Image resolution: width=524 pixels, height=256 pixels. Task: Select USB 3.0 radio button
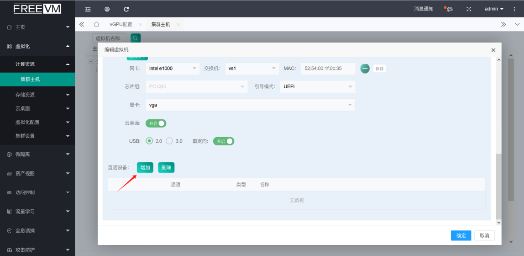coord(169,141)
